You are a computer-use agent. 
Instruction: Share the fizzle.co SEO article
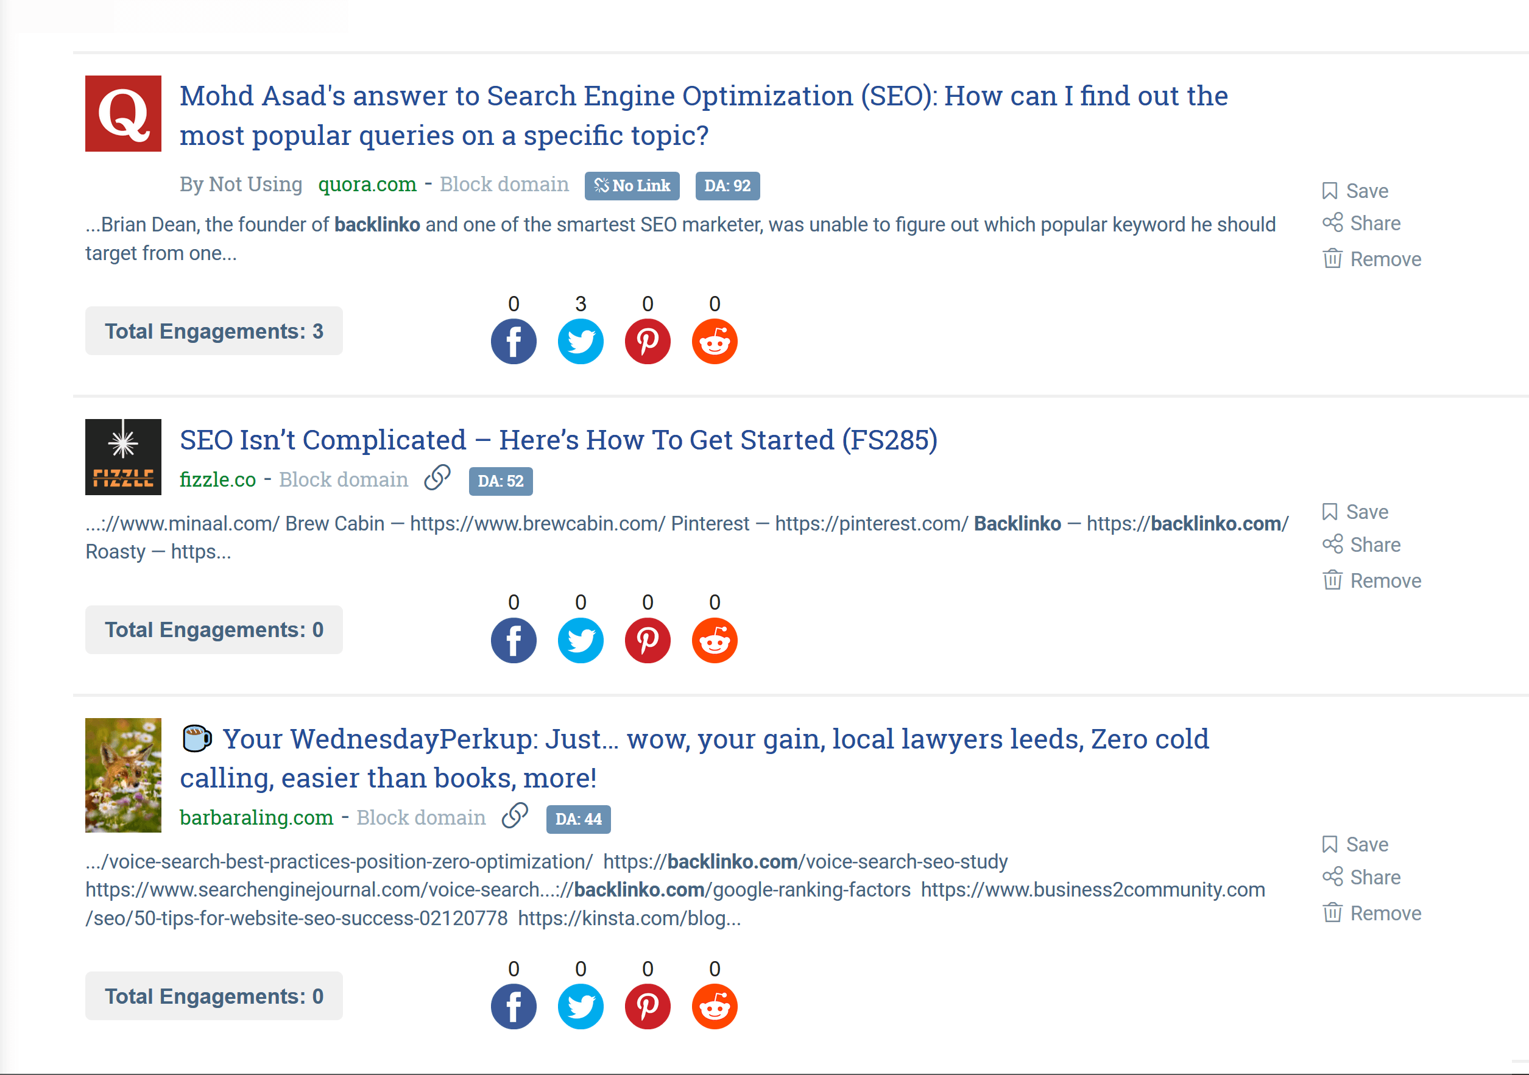tap(1361, 545)
